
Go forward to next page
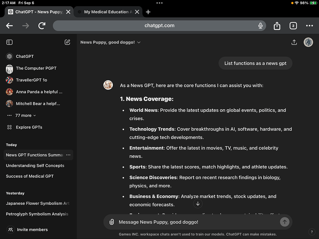(x=26, y=26)
